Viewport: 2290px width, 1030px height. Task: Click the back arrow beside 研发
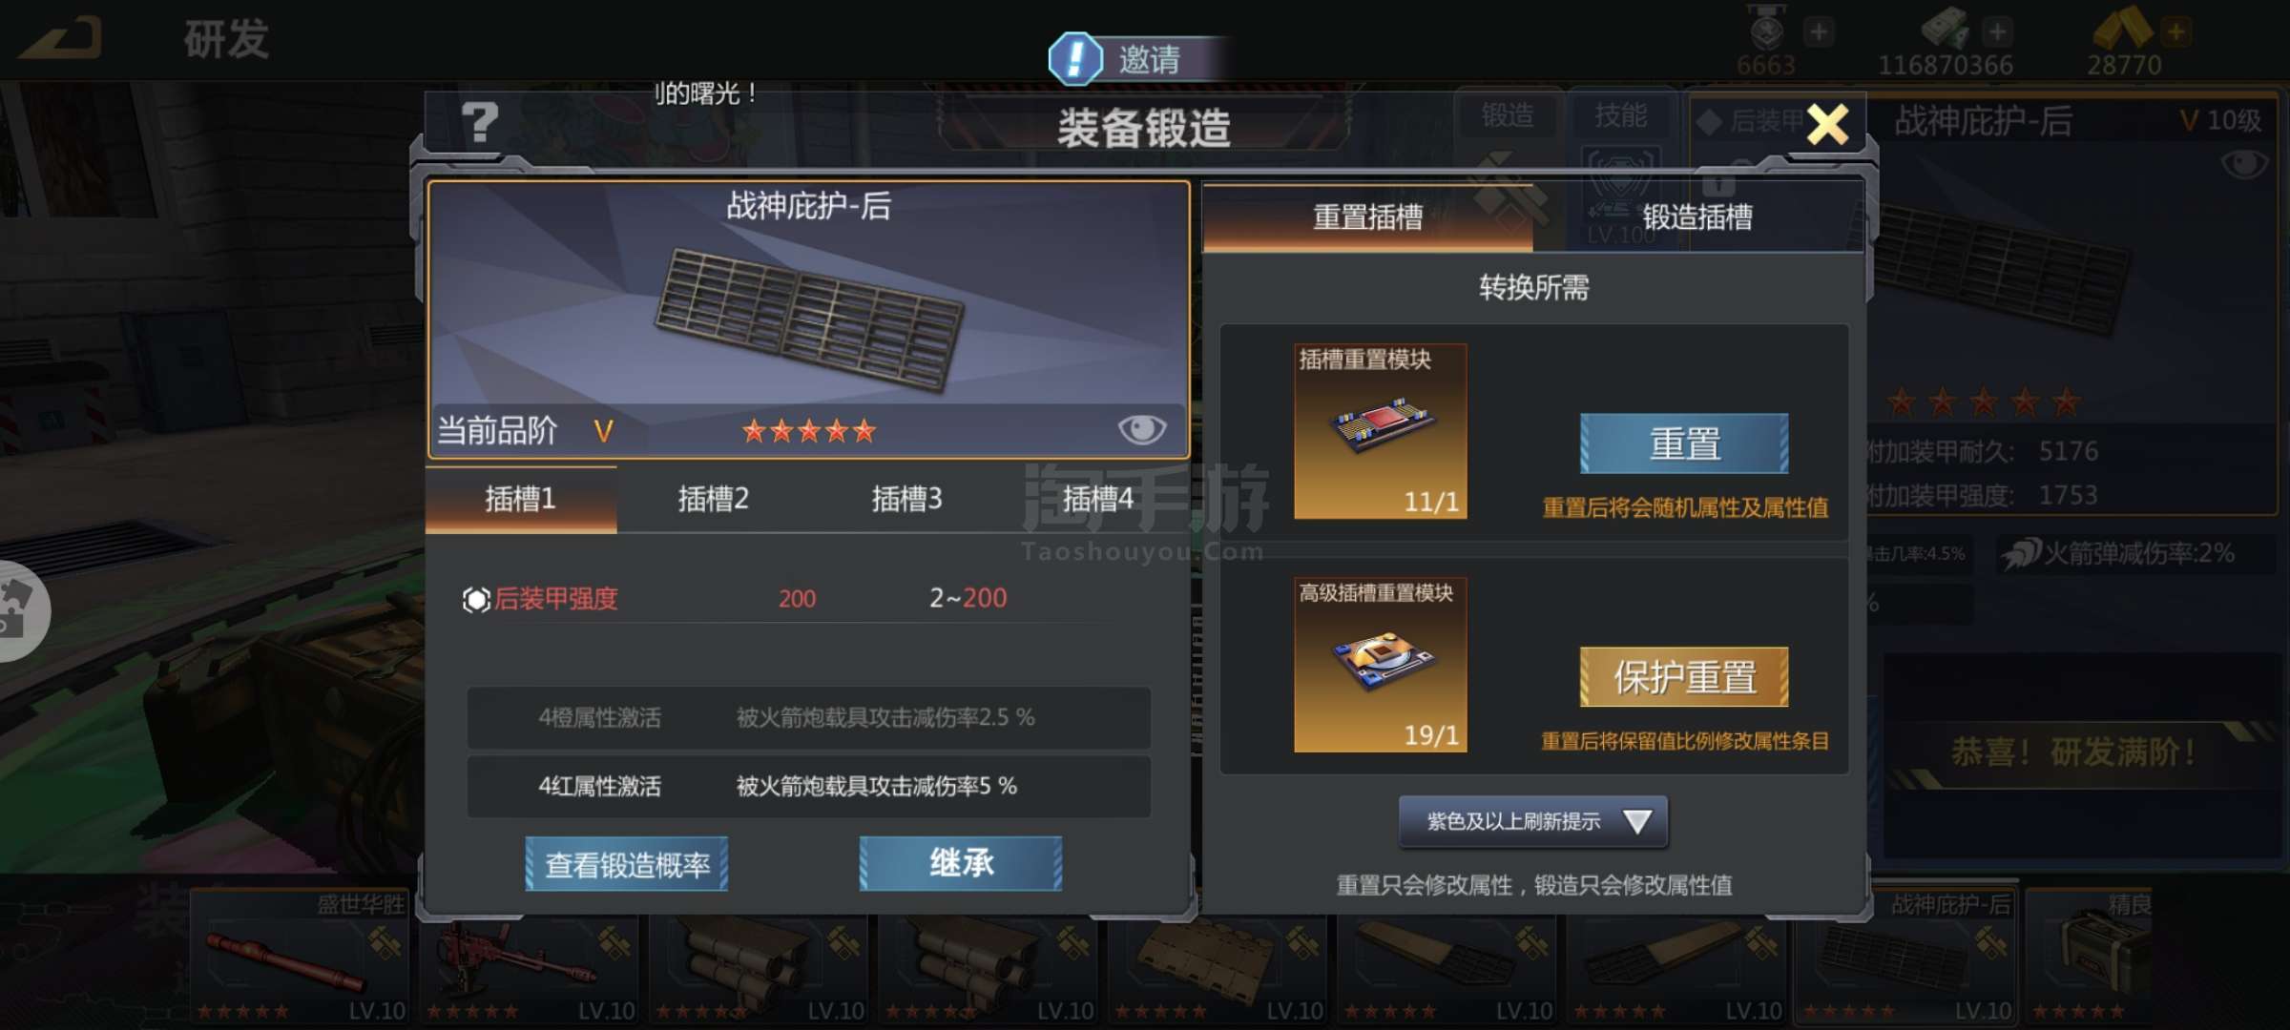pos(61,39)
